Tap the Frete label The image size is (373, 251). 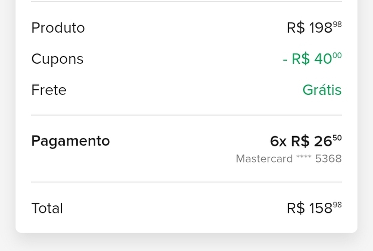(49, 90)
